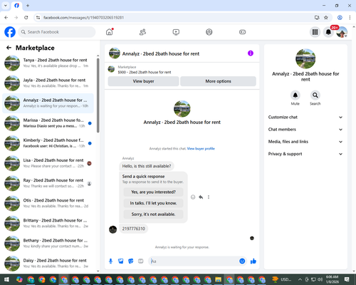Click the phone number message 2197776310
The width and height of the screenshot is (356, 285).
[133, 229]
